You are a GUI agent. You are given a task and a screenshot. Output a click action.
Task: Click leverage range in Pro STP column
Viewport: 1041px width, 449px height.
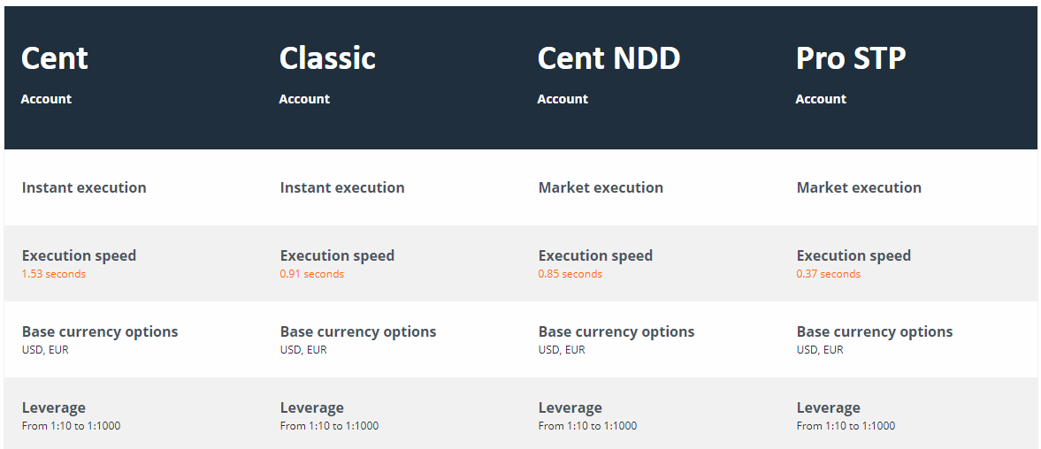point(846,426)
